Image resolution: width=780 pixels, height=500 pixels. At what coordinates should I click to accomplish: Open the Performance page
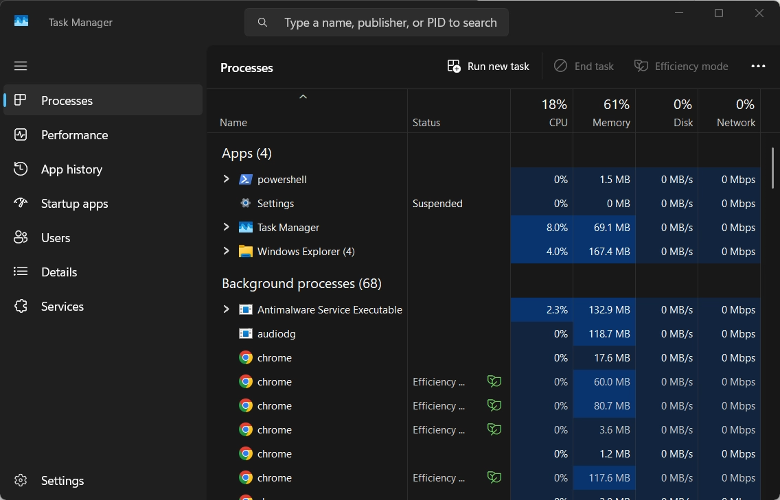click(103, 134)
